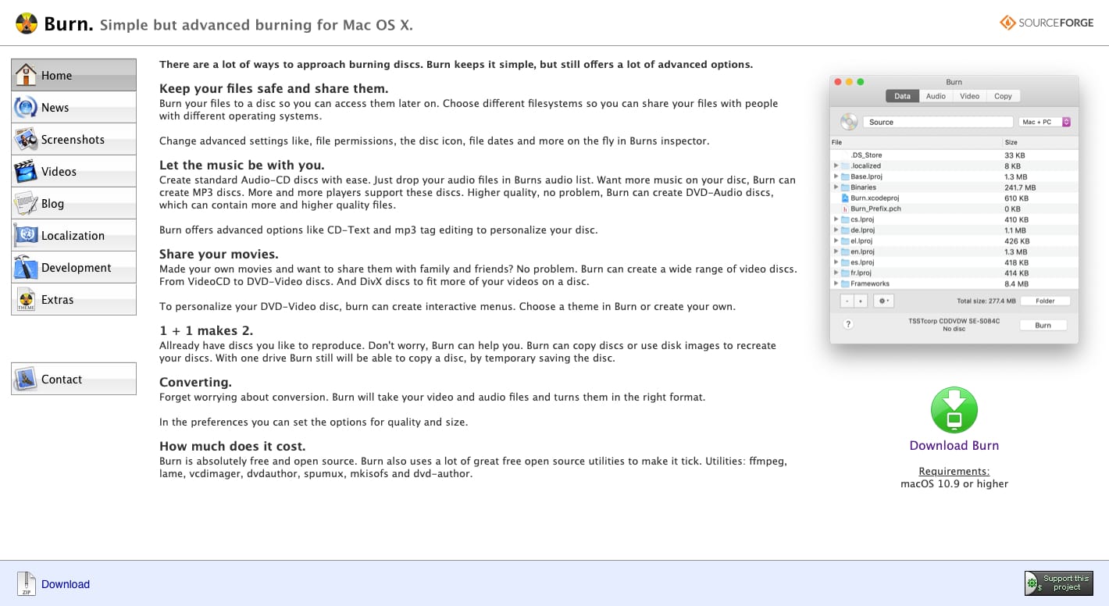Open the Mac + PC filesystem dropdown
The height and width of the screenshot is (606, 1109).
point(1044,122)
